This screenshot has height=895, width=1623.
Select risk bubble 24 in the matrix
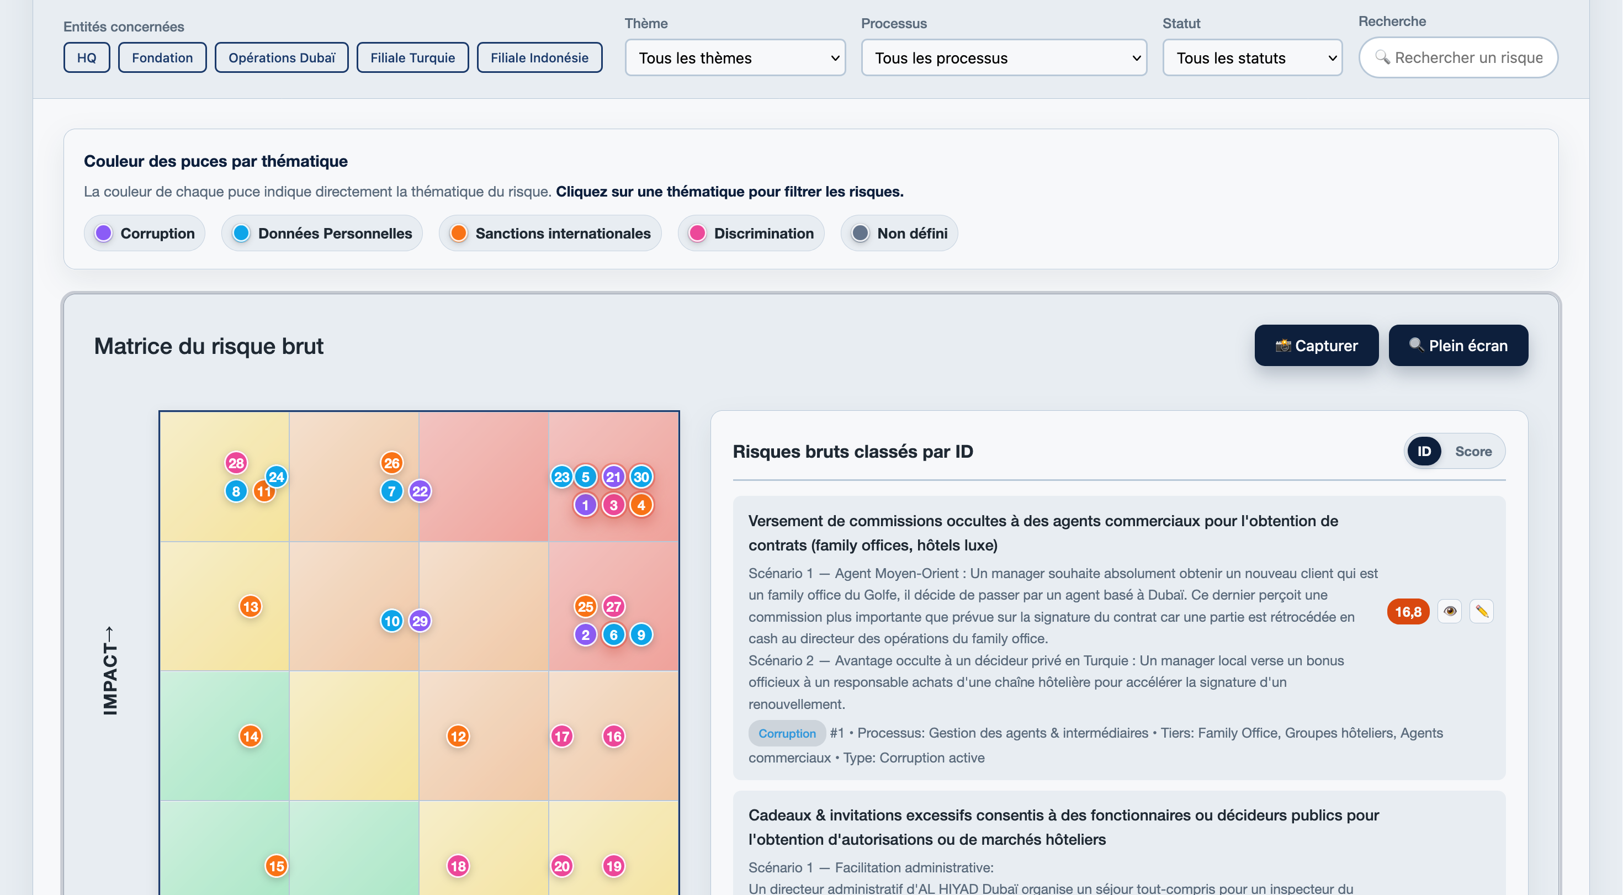277,477
